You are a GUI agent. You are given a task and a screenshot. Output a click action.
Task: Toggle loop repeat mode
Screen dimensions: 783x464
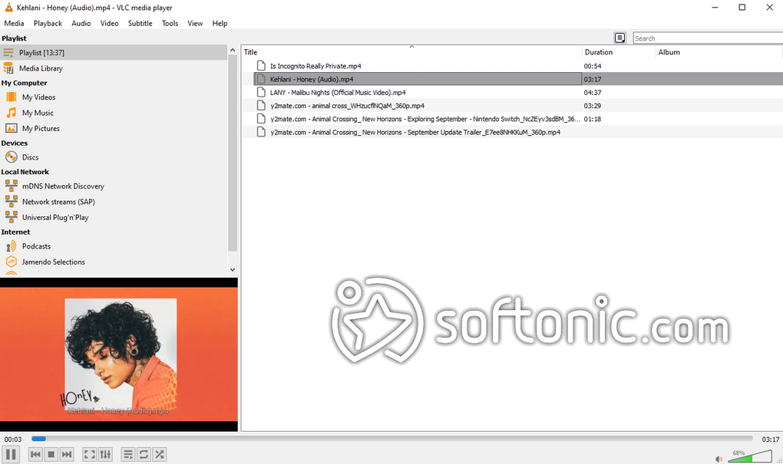[x=144, y=455]
